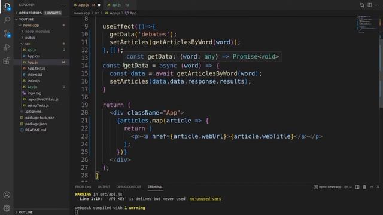Open the Debug Console tab

pyautogui.click(x=129, y=187)
